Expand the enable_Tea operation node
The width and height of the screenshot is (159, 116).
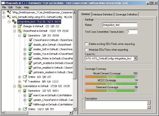[25, 54]
